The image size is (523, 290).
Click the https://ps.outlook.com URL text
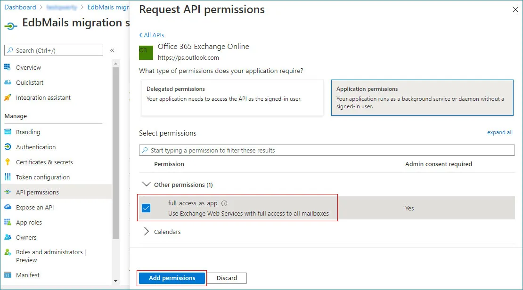pyautogui.click(x=188, y=57)
